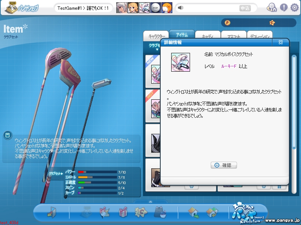Expand the bottom toolbar up arrow
Viewport: 301px width, 225px height.
point(150,202)
